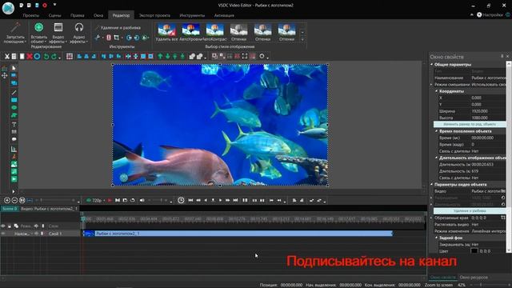512x288 pixels.
Task: Toggle eye visibility for Слой 1
Action: (x=3, y=234)
